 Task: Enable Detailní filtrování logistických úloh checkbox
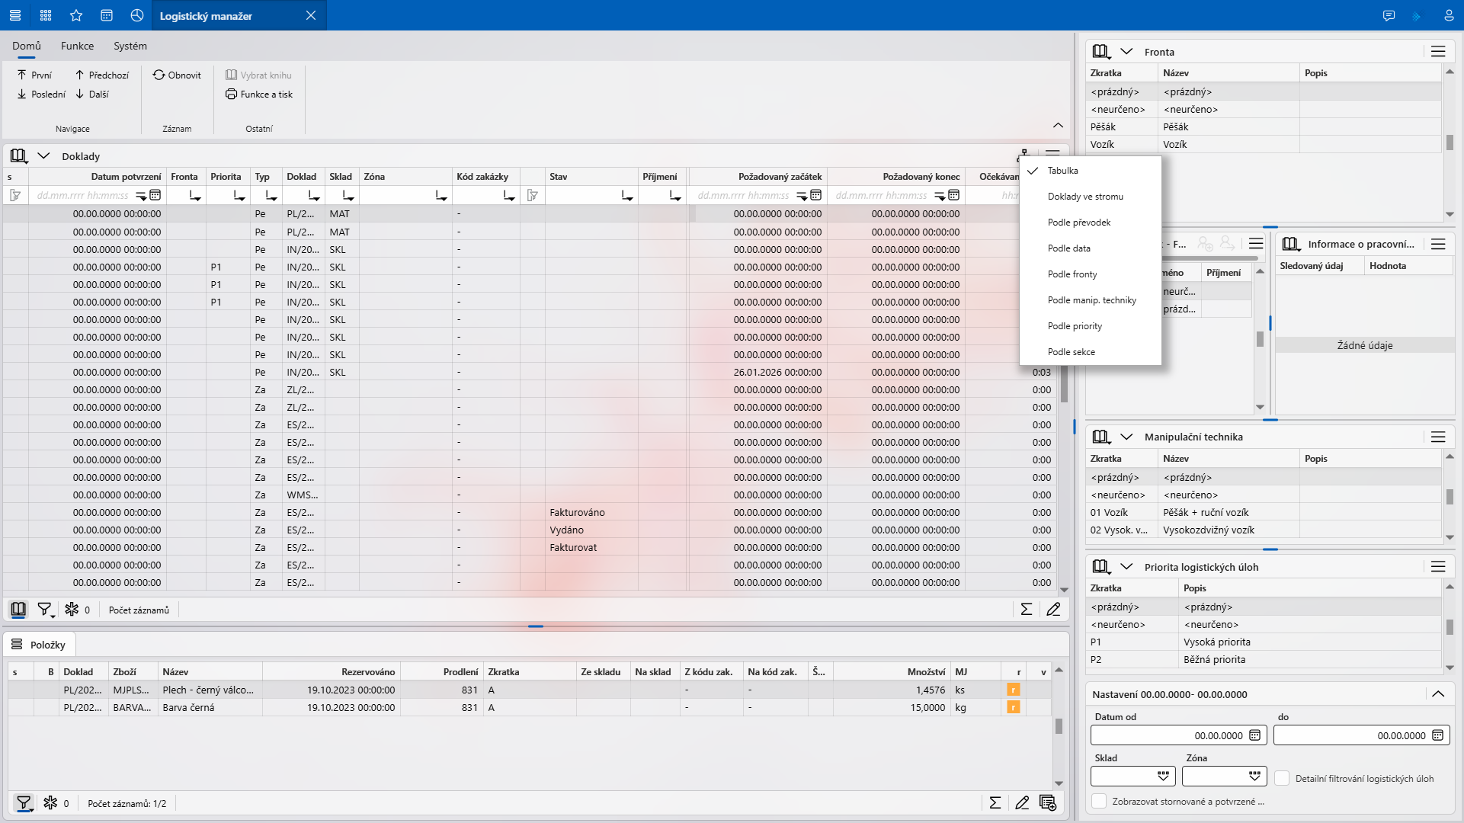point(1283,778)
